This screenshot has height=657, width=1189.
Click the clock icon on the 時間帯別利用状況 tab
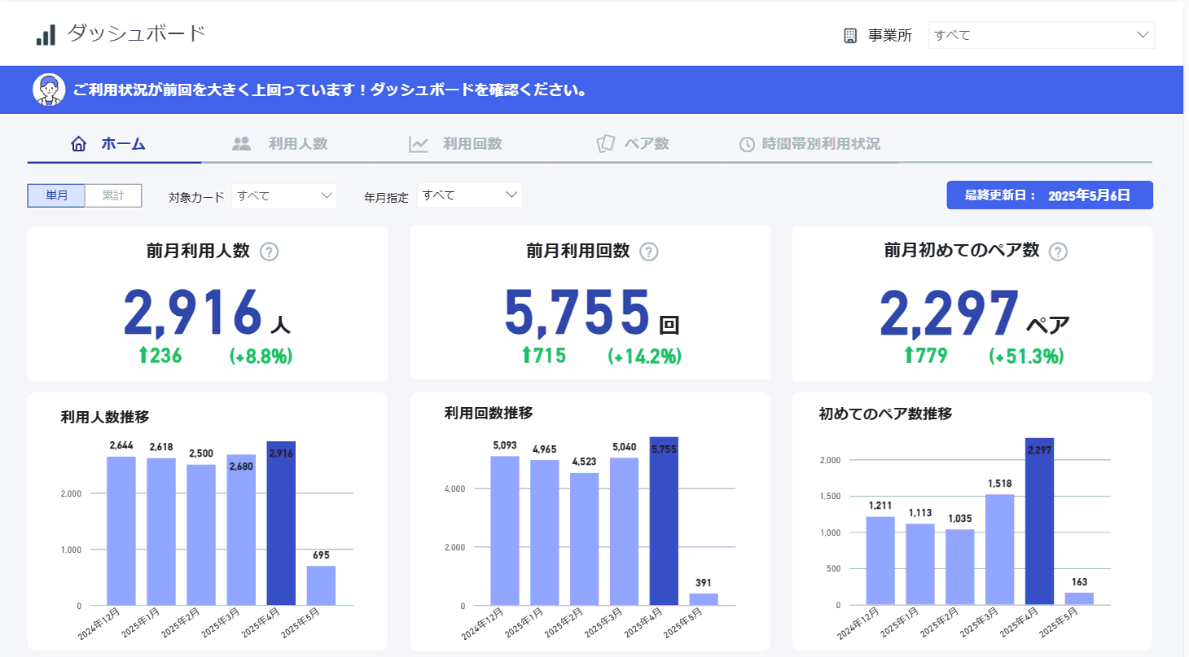tap(747, 143)
